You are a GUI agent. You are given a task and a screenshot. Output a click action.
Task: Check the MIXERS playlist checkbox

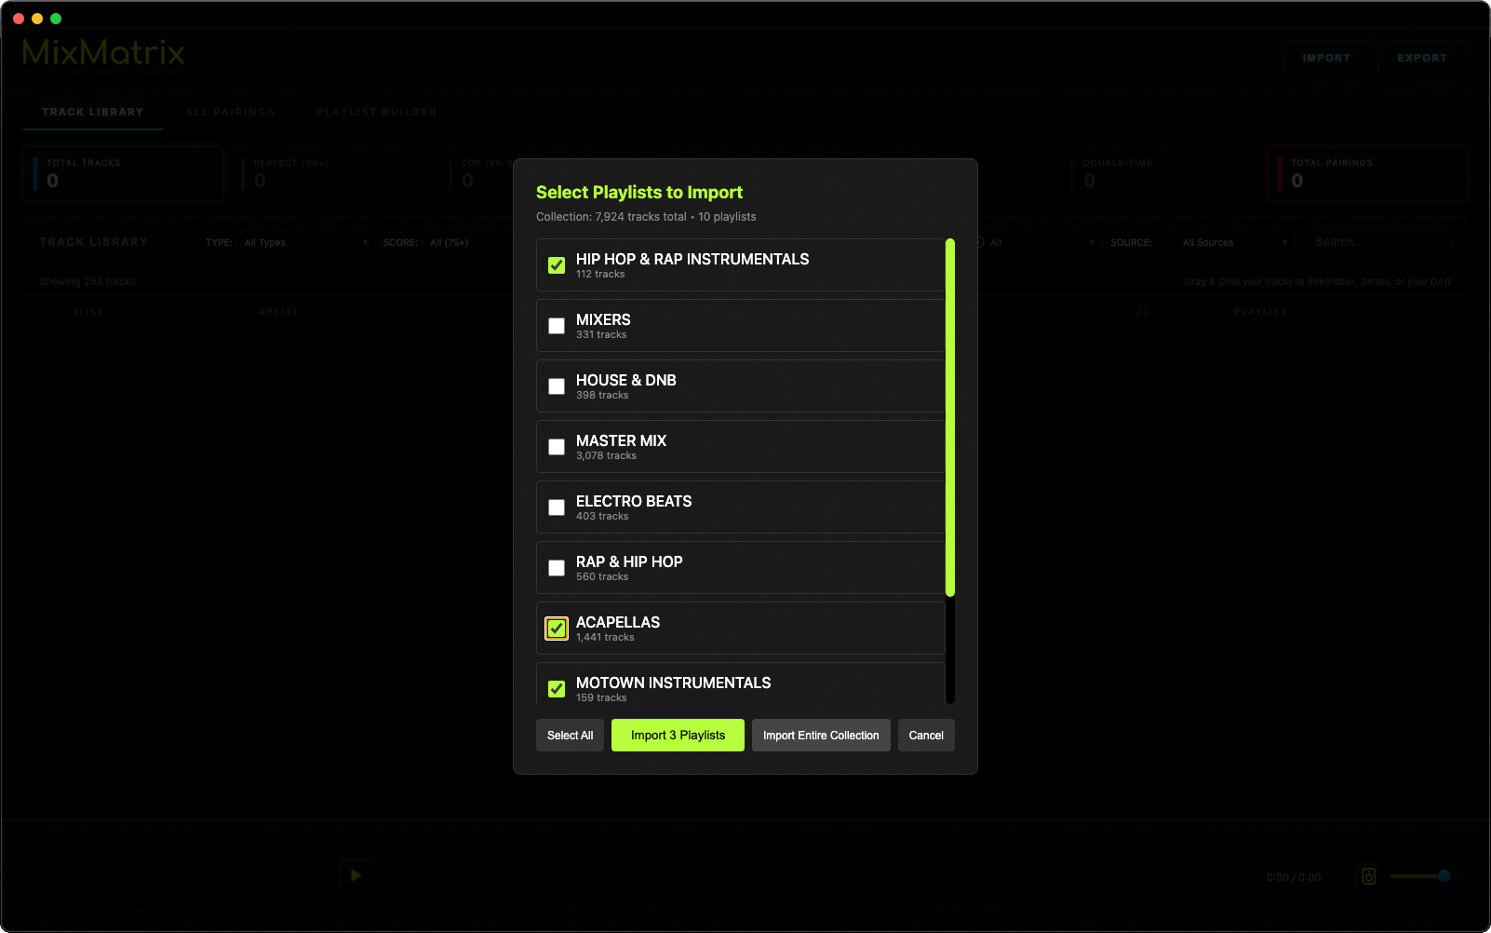556,326
